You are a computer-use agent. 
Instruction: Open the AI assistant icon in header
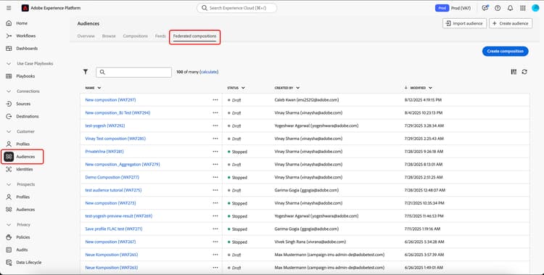point(485,8)
